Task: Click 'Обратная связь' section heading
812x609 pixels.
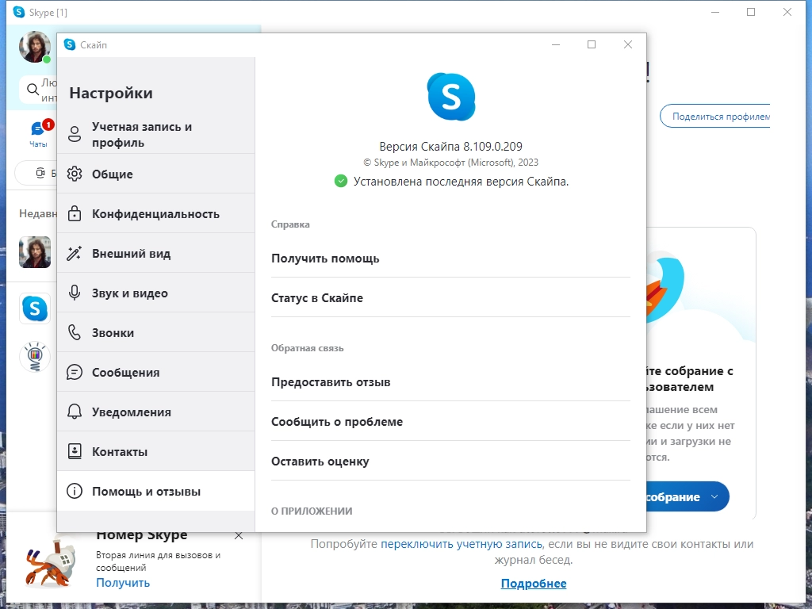Action: [308, 348]
